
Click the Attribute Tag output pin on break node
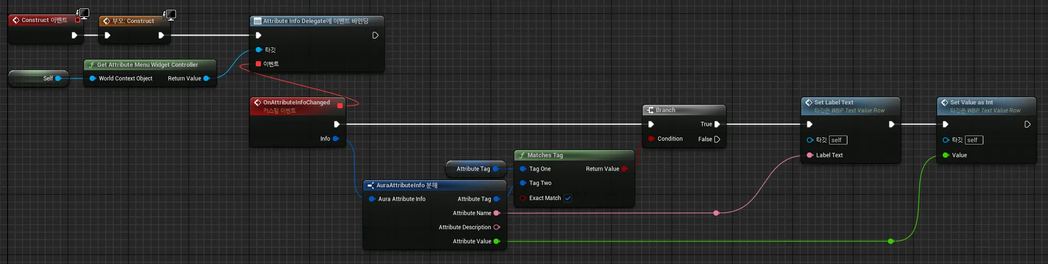(496, 199)
